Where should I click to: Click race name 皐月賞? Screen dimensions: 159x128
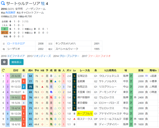pos(81,108)
